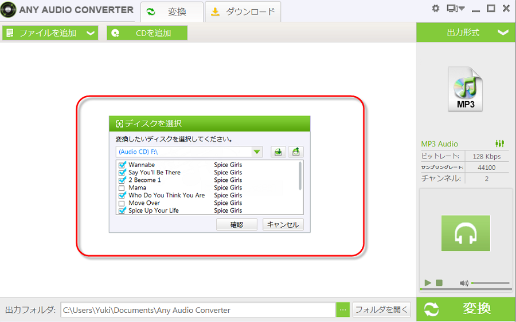This screenshot has height=322, width=516.
Task: Click the channel value 2
Action: [x=487, y=178]
